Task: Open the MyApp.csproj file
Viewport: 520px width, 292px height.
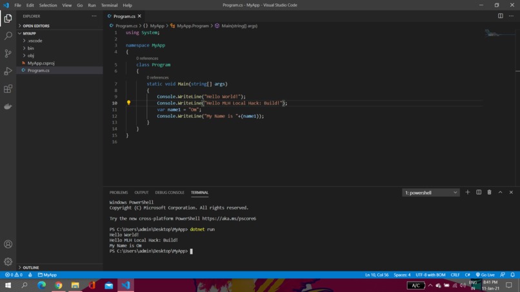Action: pyautogui.click(x=60, y=63)
